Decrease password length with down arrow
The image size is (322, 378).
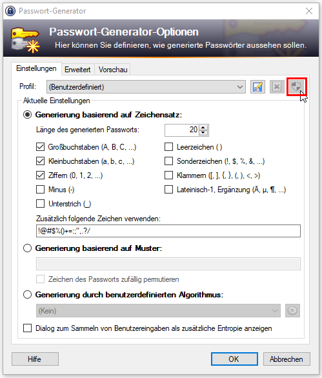[x=203, y=133]
